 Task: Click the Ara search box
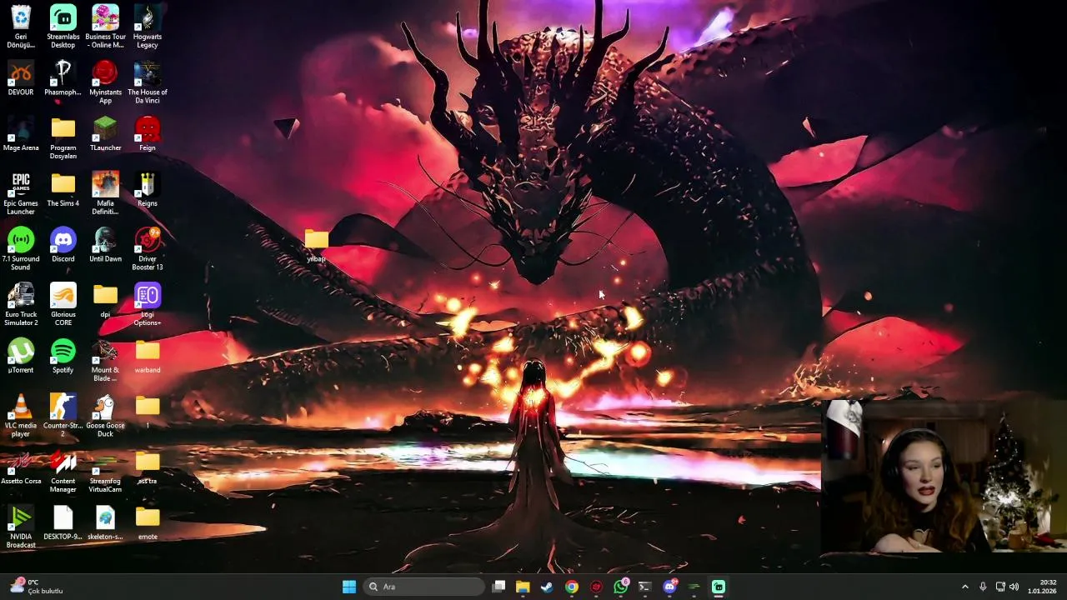[x=425, y=587]
